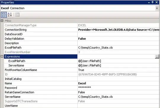Select the ExcelVersionNumber property
Screen dimensions: 160x108
pyautogui.click(x=17, y=52)
